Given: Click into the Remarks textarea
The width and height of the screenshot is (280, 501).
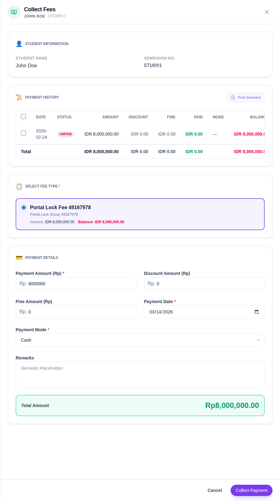Looking at the screenshot, I should (140, 374).
